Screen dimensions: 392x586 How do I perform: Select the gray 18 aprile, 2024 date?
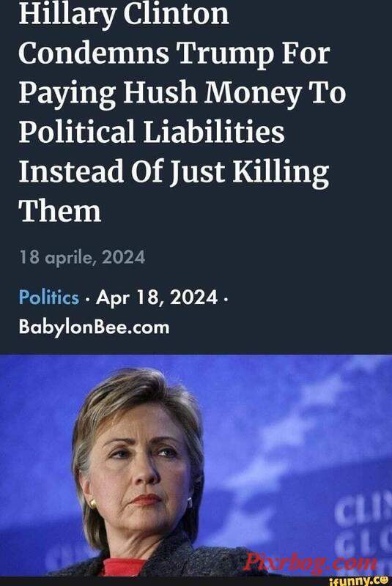82,257
